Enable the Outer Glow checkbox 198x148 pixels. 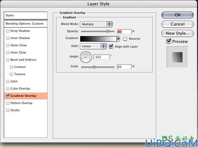tap(8, 45)
